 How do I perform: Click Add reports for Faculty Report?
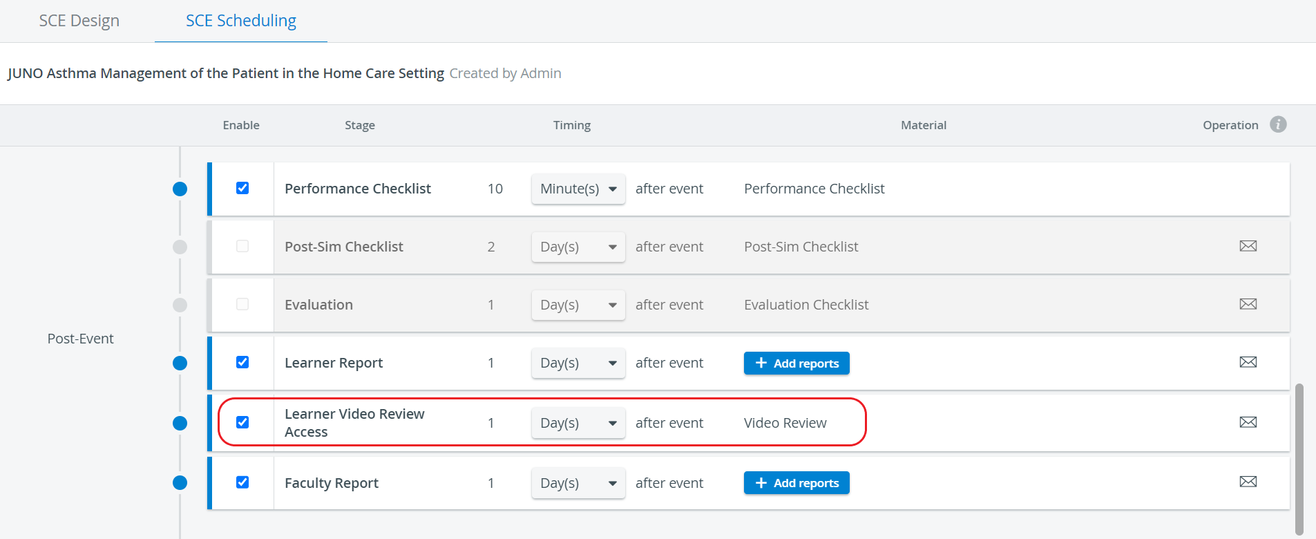[x=797, y=483]
